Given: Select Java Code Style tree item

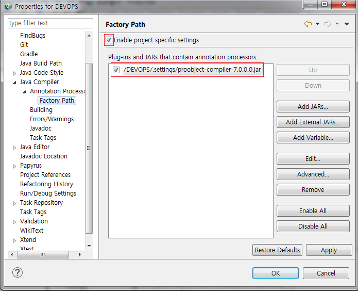Looking at the screenshot, I should (x=42, y=73).
